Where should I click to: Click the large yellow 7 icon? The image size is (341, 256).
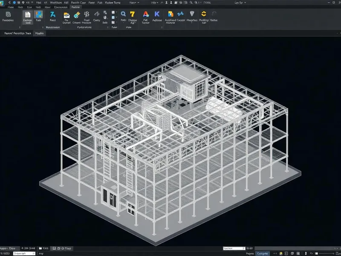(132, 14)
